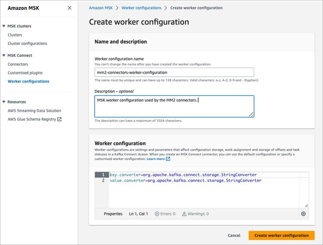Click the MSK clusters section heading

coord(19,26)
